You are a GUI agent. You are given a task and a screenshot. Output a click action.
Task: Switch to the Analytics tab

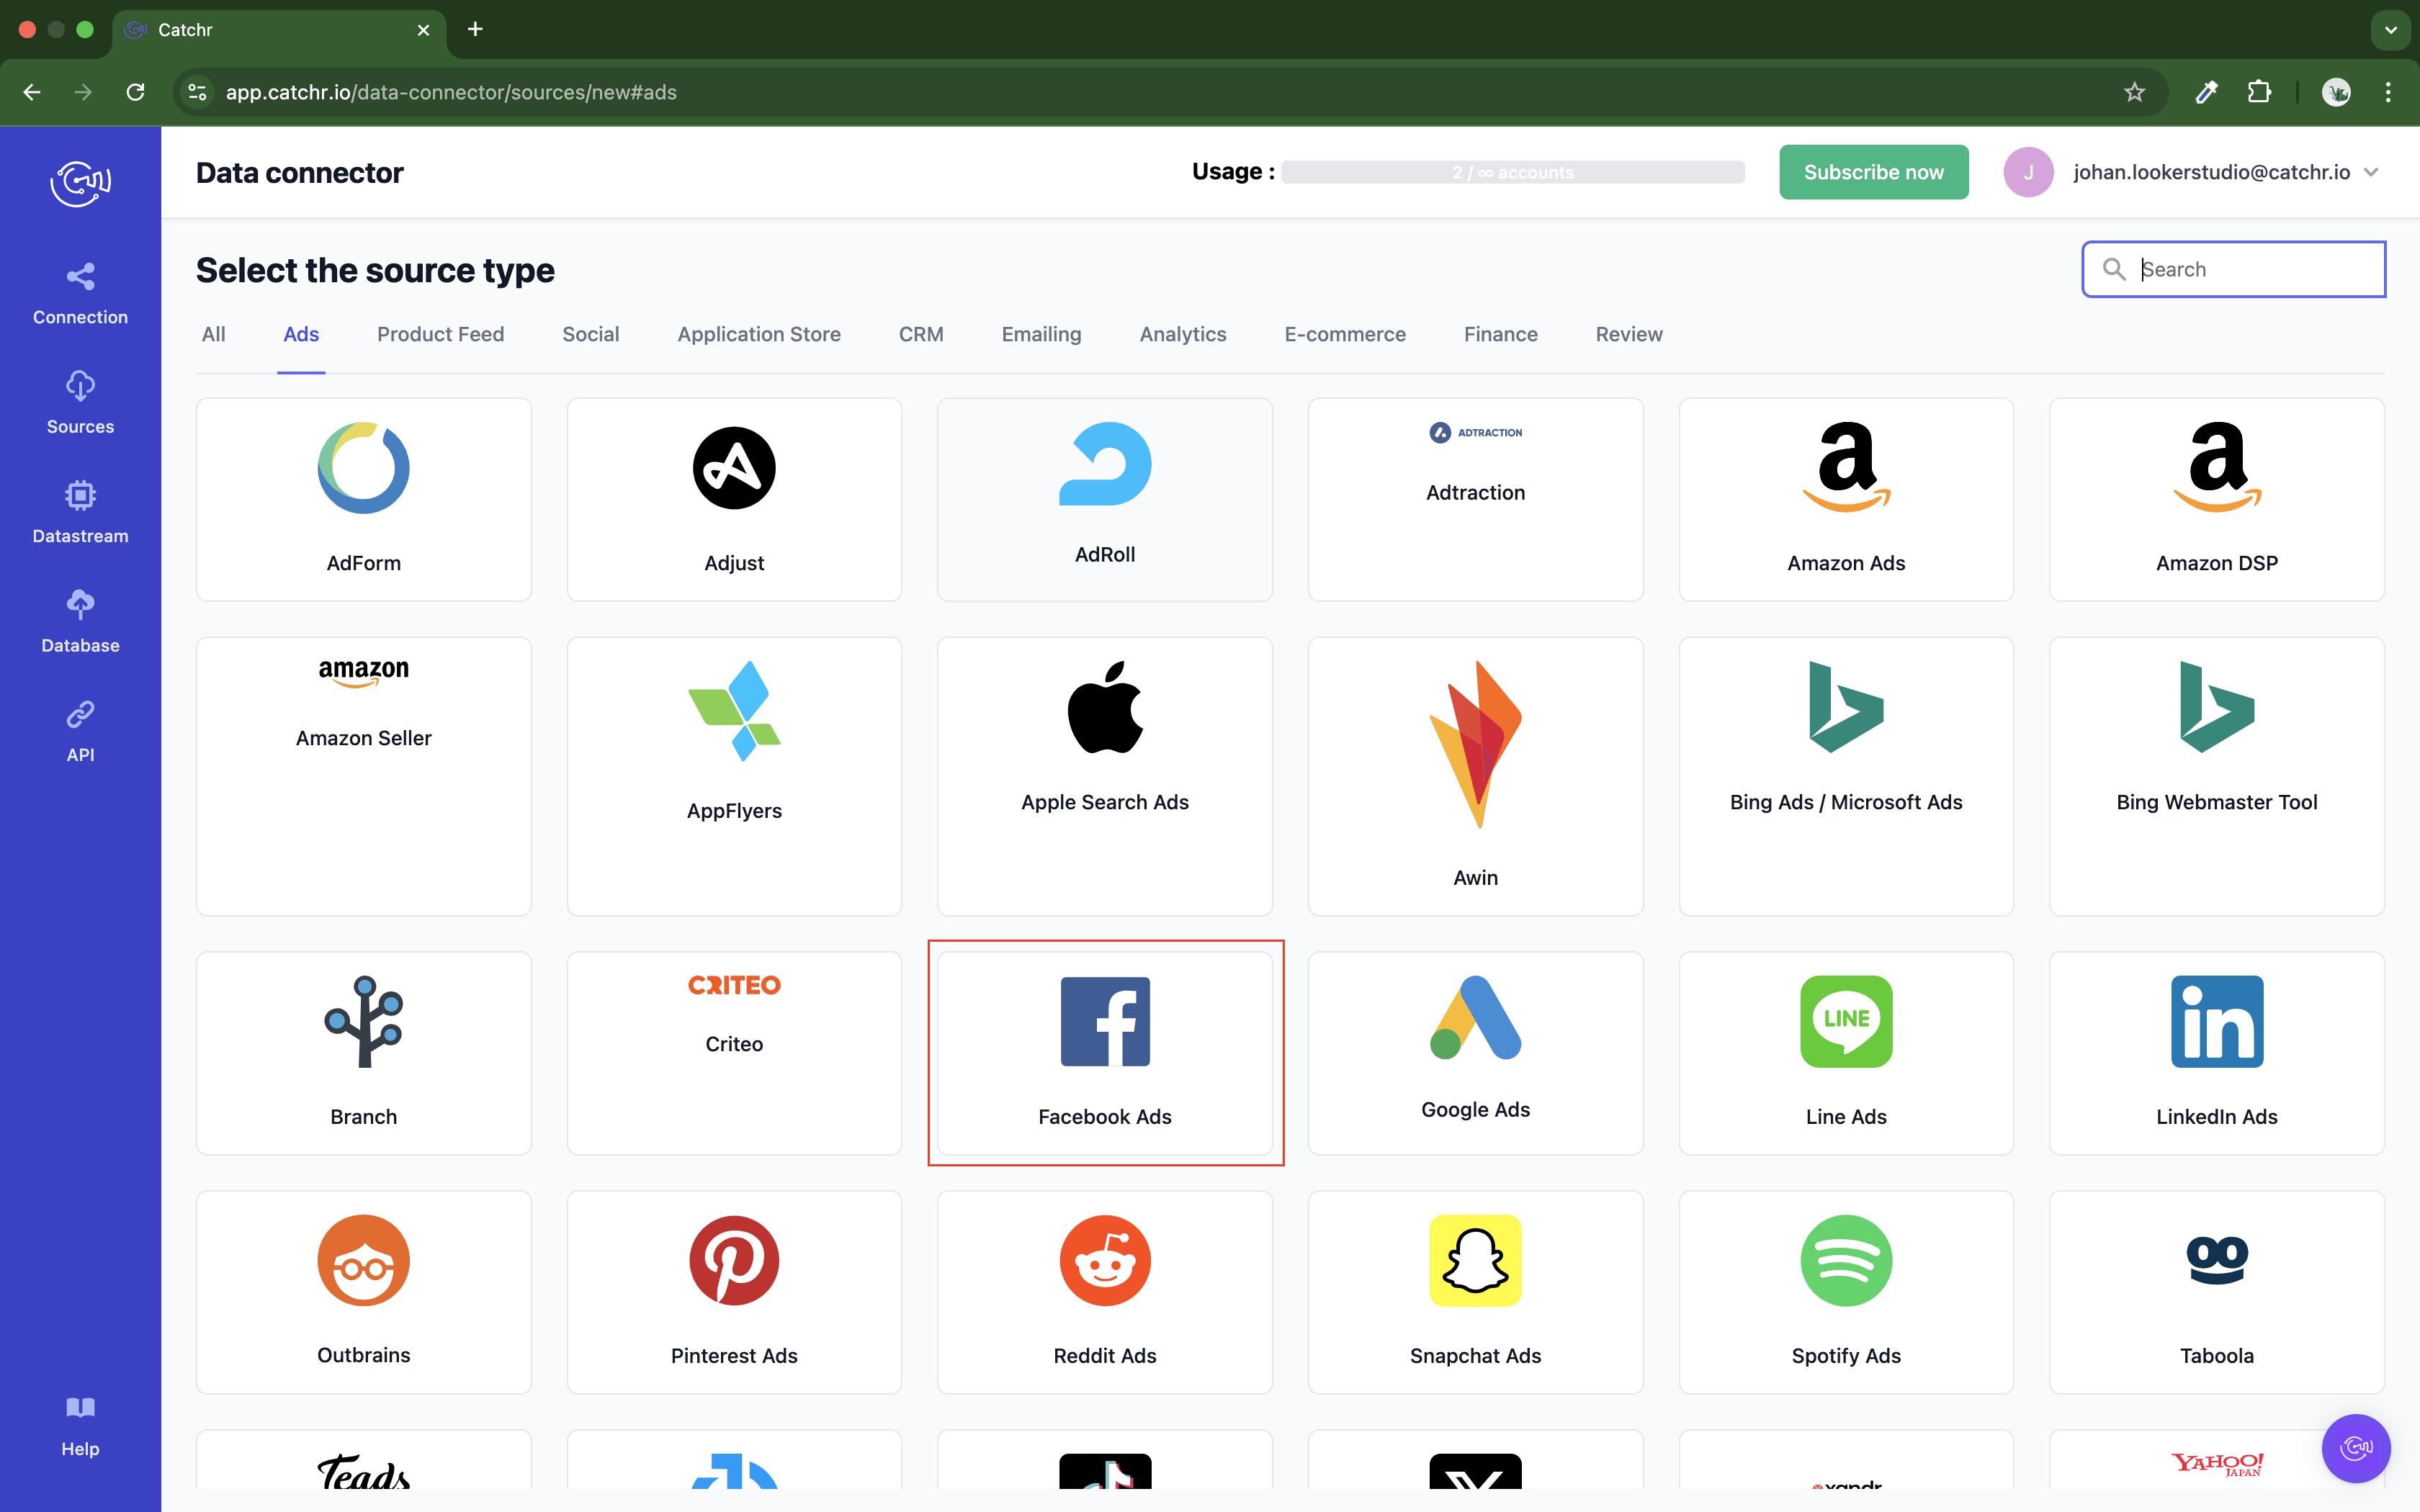point(1183,334)
